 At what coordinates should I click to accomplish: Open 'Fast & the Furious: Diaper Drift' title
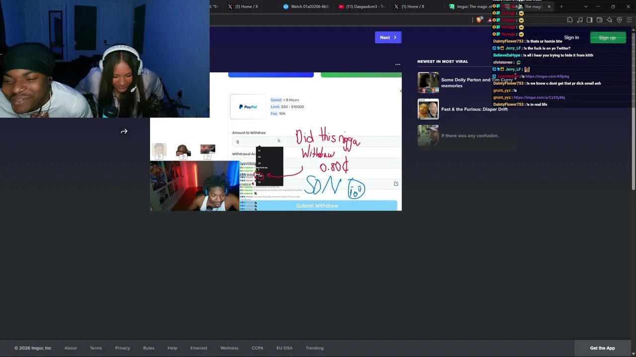[475, 109]
